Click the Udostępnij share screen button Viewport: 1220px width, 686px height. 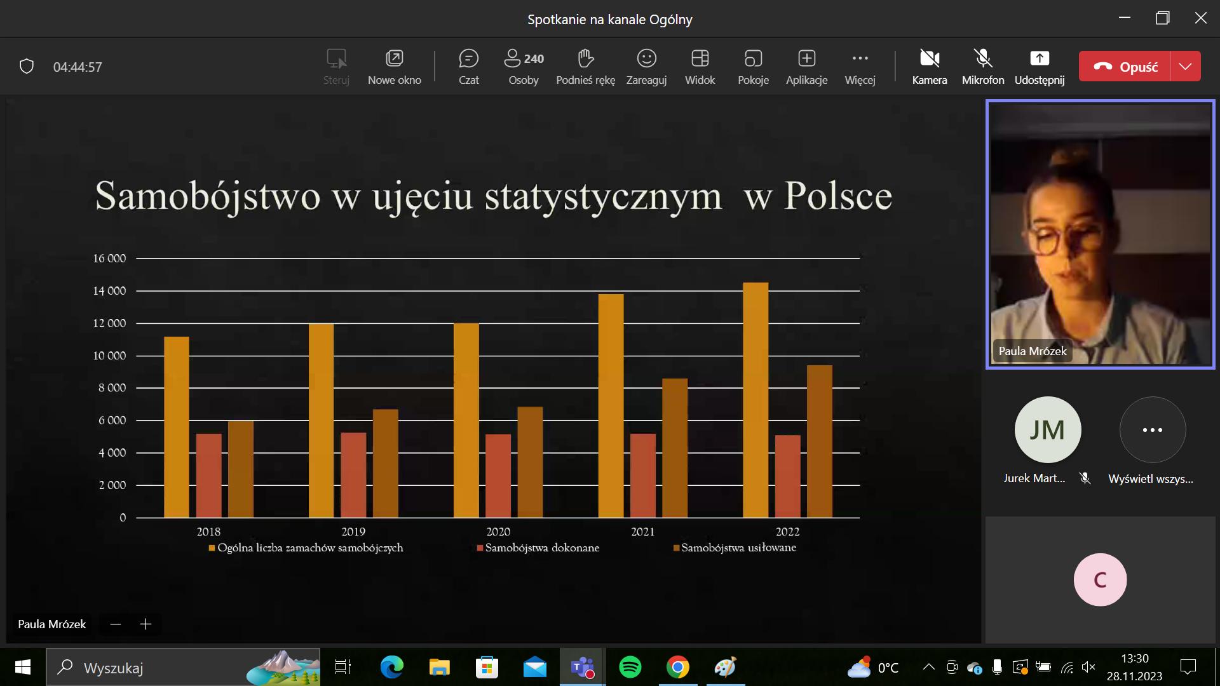pos(1039,66)
